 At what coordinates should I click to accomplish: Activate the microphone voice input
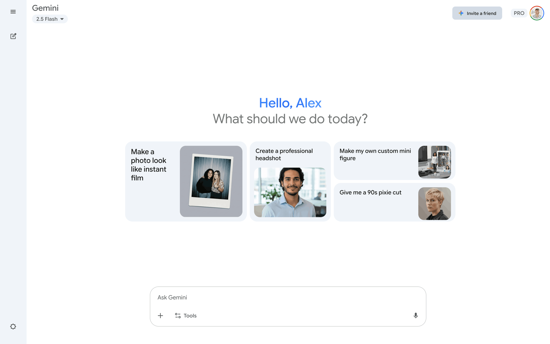(x=416, y=316)
